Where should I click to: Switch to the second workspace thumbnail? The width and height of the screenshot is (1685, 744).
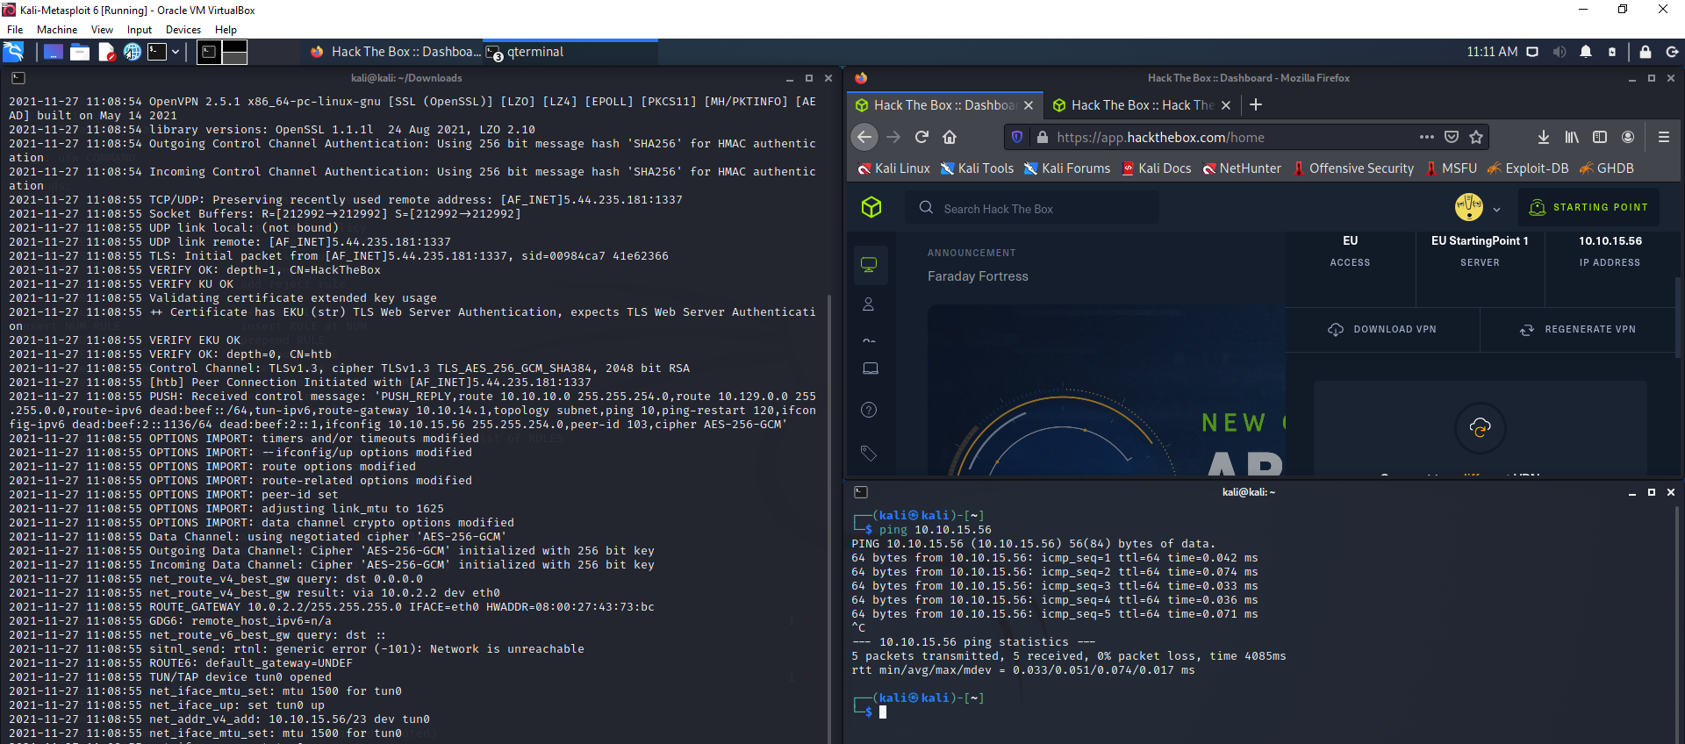[x=234, y=52]
